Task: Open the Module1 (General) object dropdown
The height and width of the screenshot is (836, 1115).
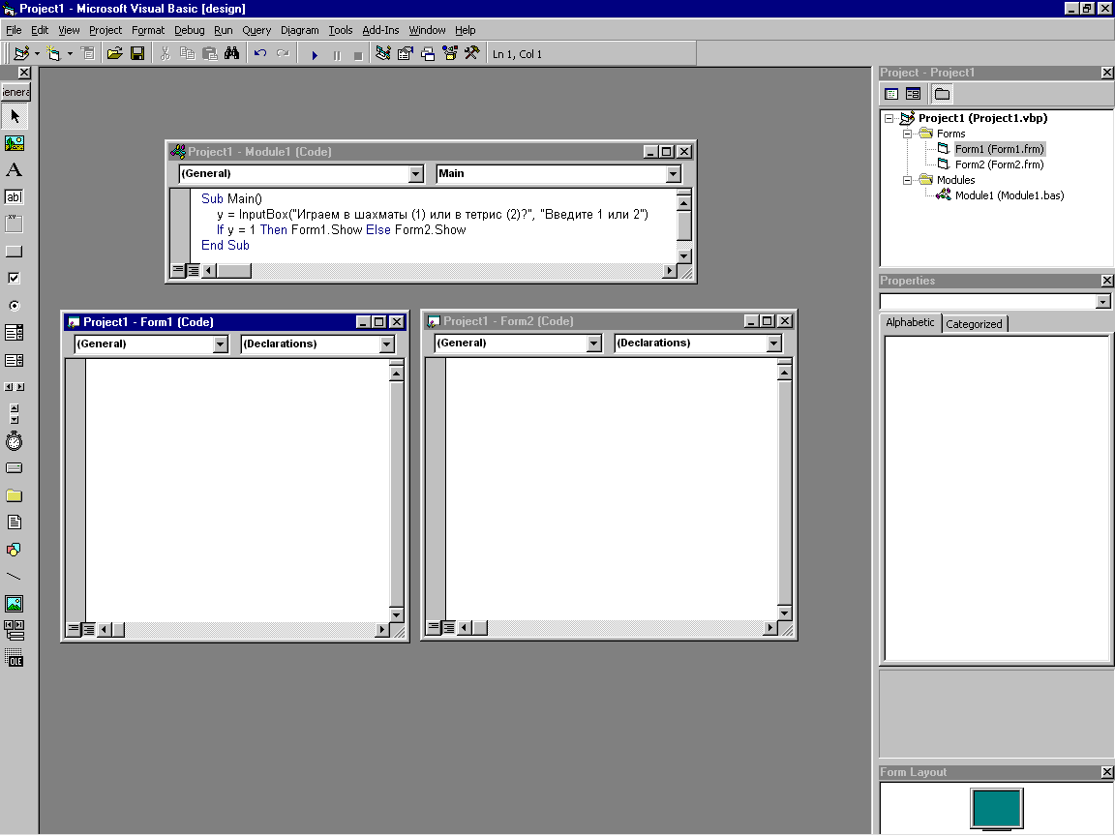Action: point(416,174)
